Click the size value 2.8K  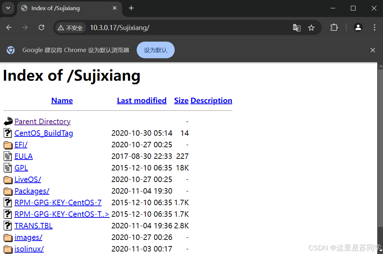coord(182,226)
